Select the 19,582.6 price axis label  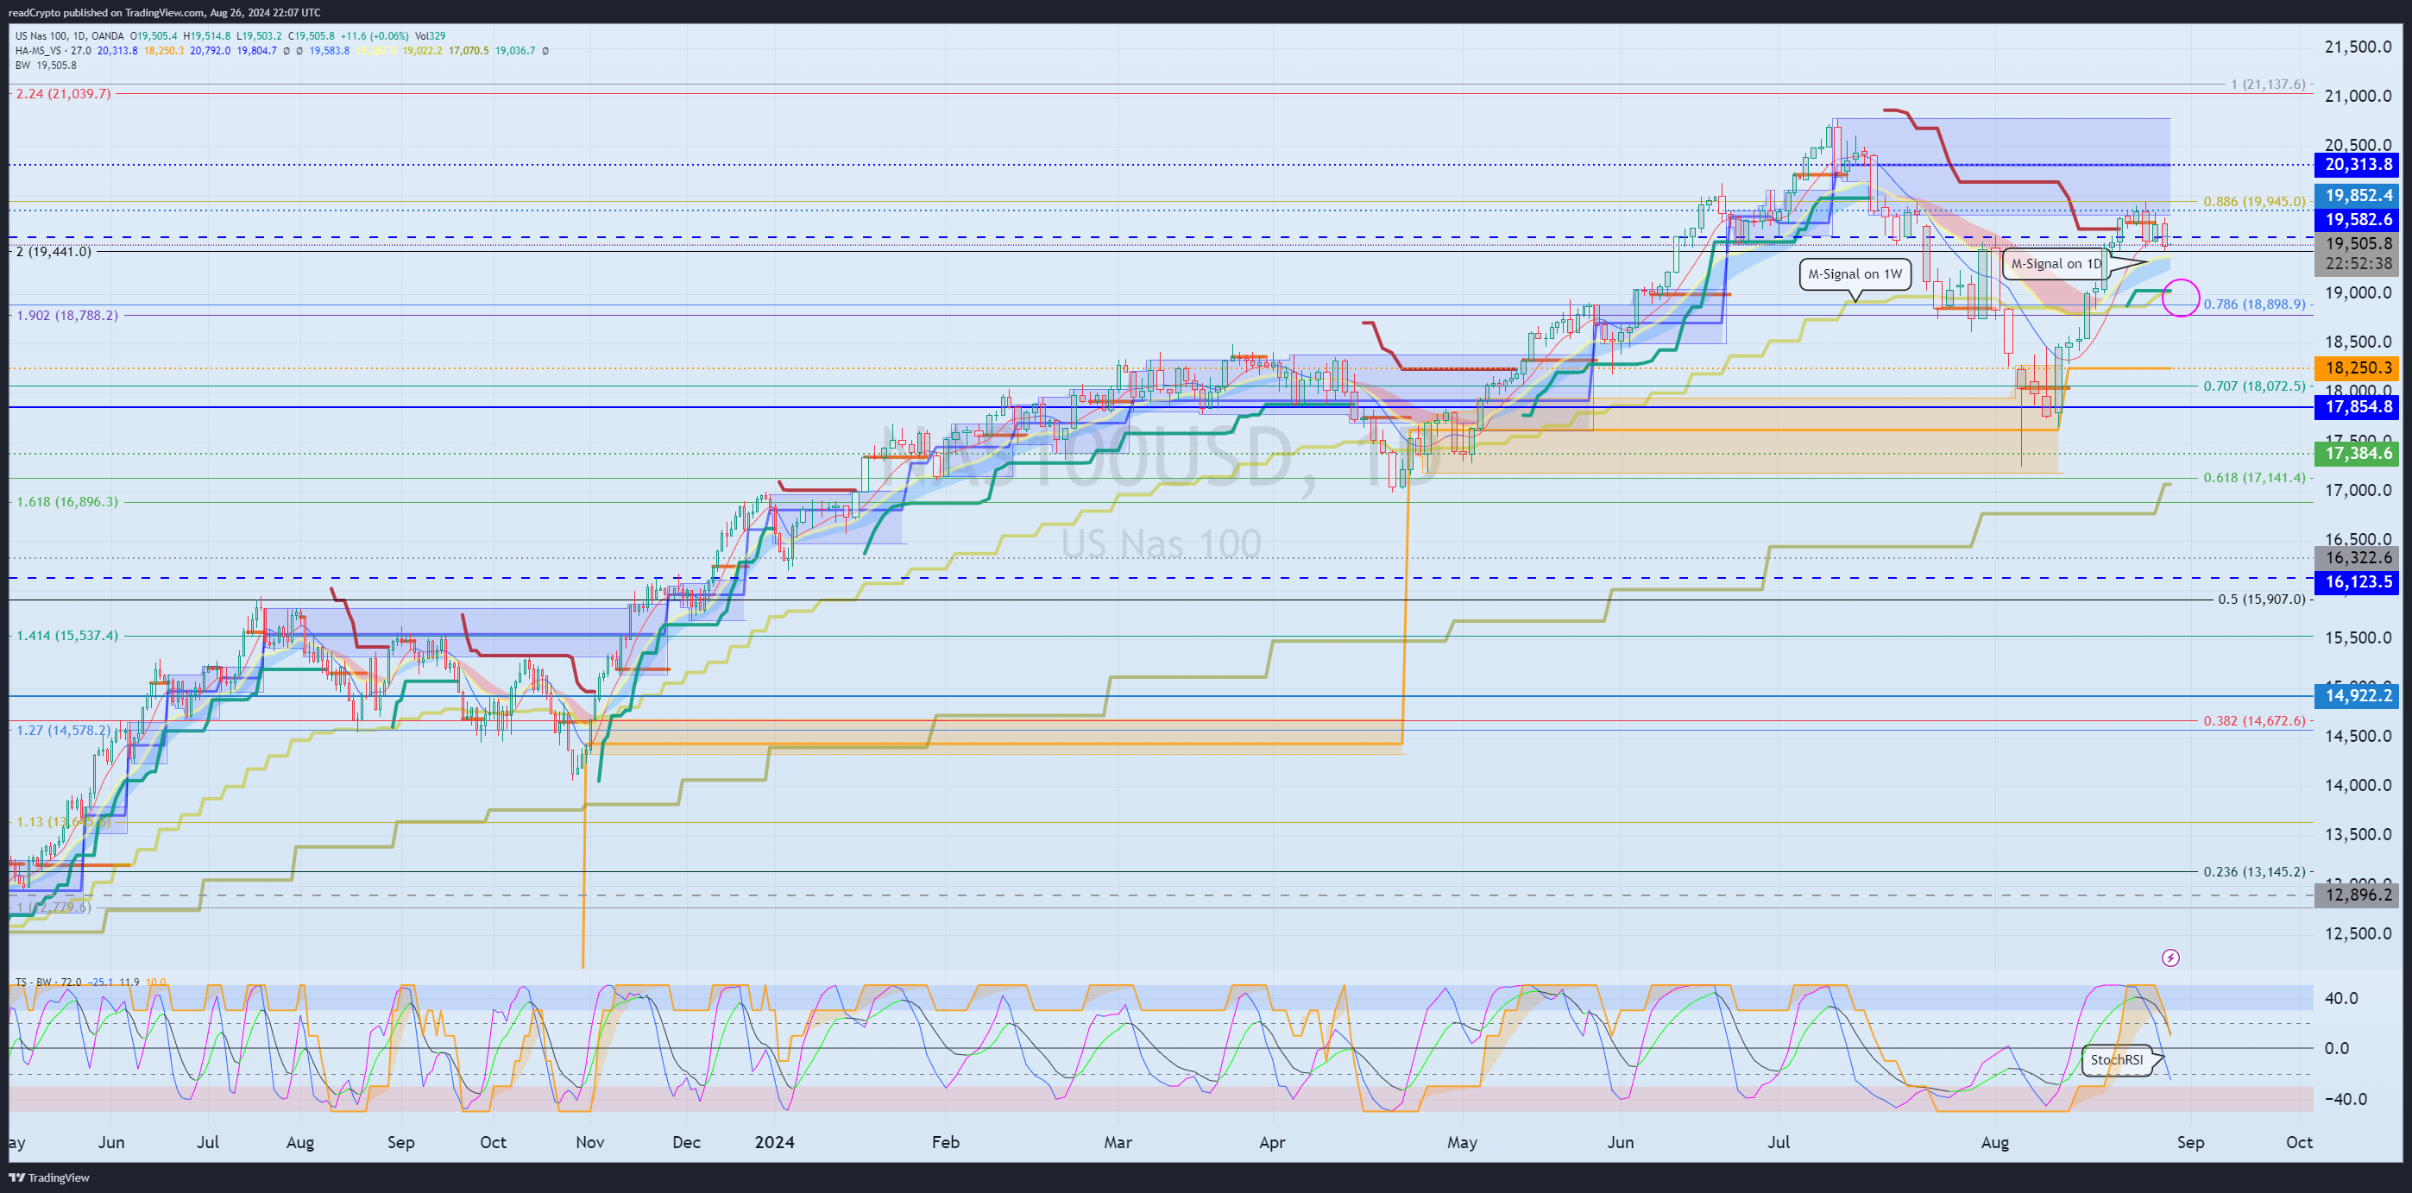pos(2357,220)
